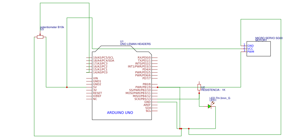Select the 'potentiometer B10k' label
The width and height of the screenshot is (286, 139).
(x=52, y=27)
